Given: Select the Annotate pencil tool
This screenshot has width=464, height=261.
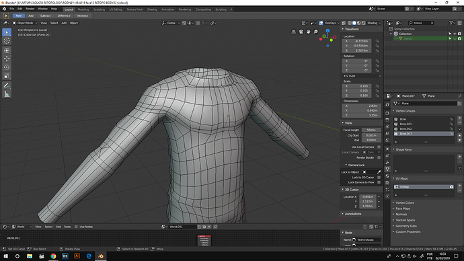Looking at the screenshot, I should click(7, 86).
